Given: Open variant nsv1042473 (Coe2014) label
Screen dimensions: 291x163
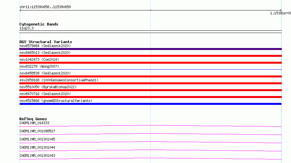Looking at the screenshot, I should tap(39, 59).
